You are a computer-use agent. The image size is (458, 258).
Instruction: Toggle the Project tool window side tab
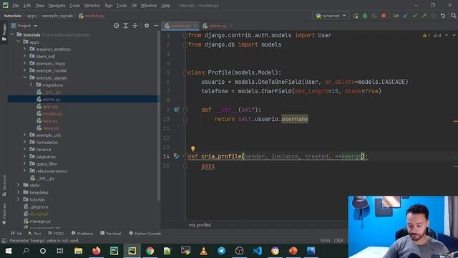[4, 32]
